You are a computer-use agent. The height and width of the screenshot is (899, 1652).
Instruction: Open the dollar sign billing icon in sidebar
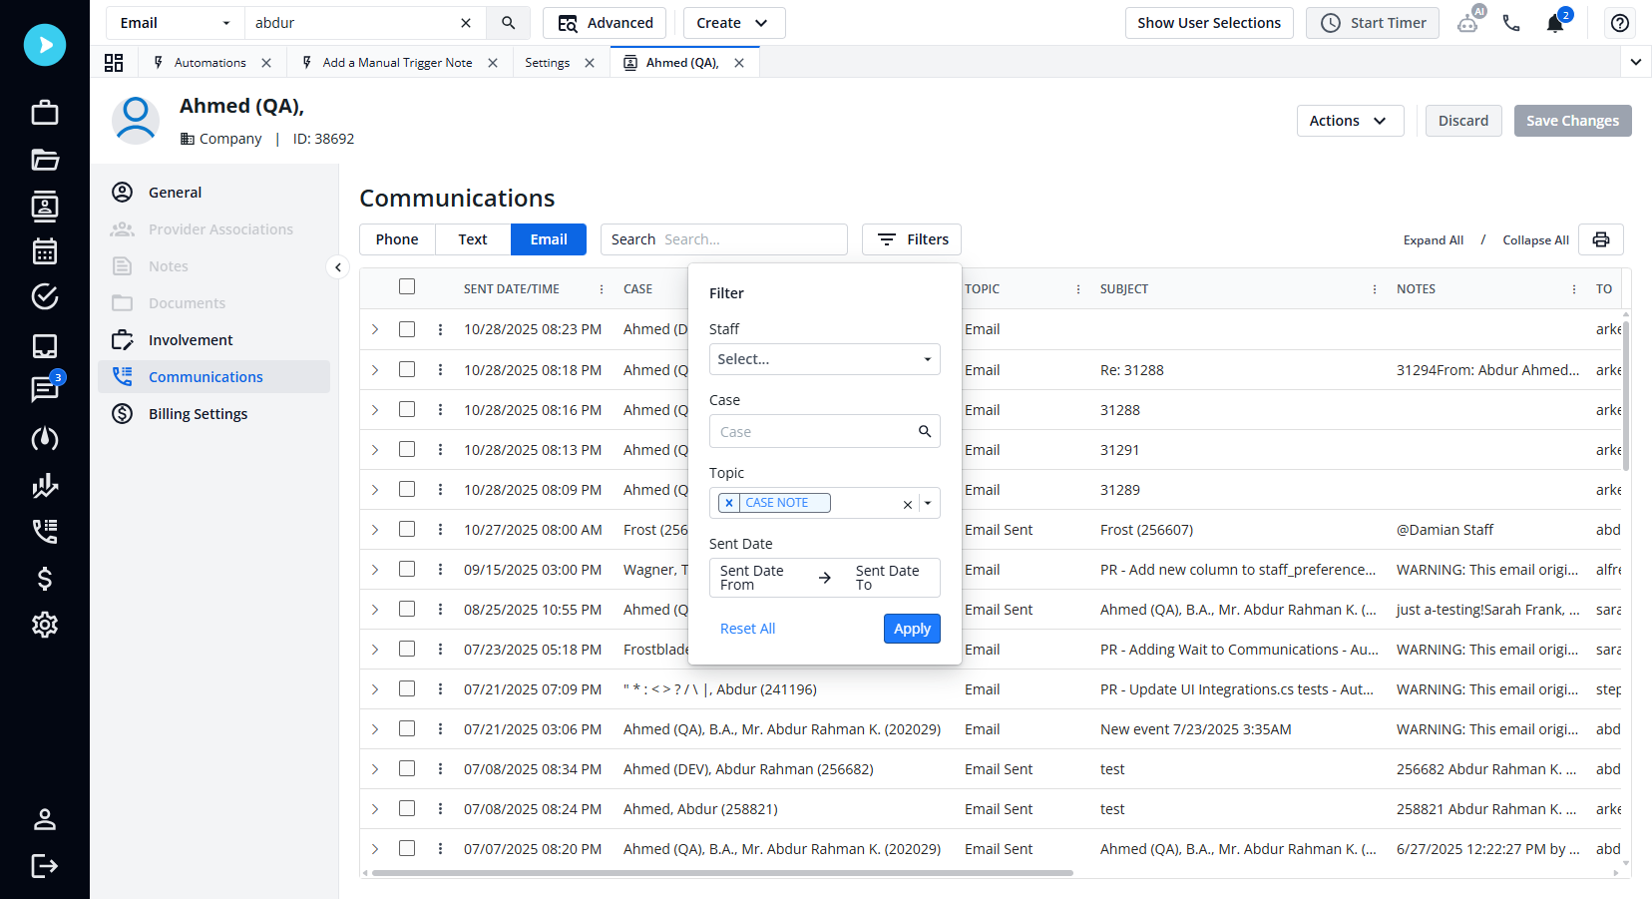pyautogui.click(x=44, y=579)
